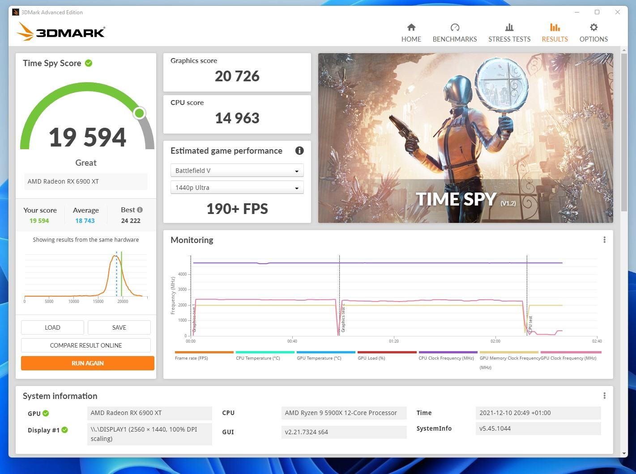Viewport: 636px width, 474px height.
Task: Click the Time Spy Score validation checkmark
Action: coord(89,63)
